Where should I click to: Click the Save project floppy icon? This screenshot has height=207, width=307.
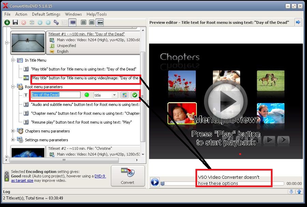coord(15,22)
